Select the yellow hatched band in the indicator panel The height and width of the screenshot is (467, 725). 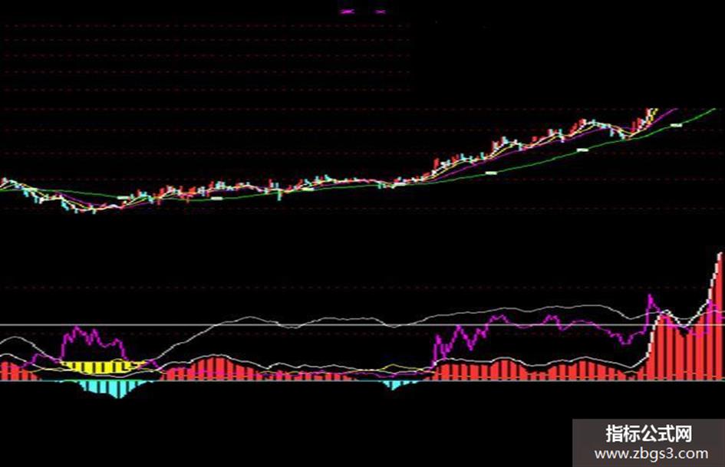104,367
